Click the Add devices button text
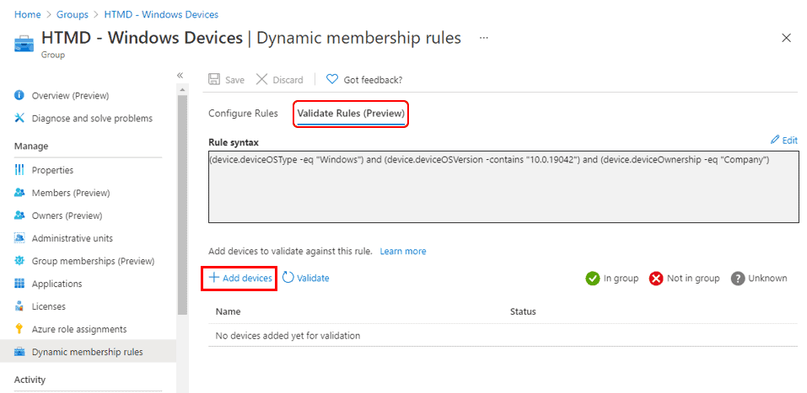The height and width of the screenshot is (393, 807). [247, 278]
